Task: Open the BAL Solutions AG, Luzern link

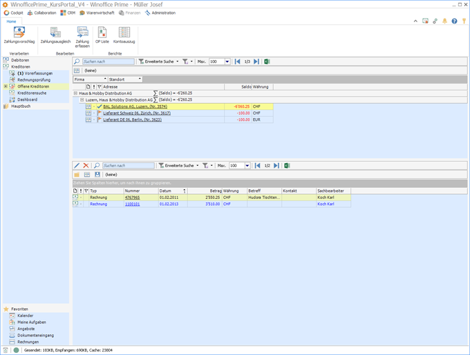Action: (135, 106)
